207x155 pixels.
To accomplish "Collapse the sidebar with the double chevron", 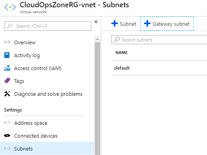I will 96,22.
